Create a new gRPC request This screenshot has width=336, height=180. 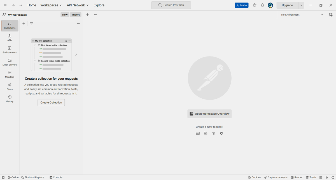213,133
